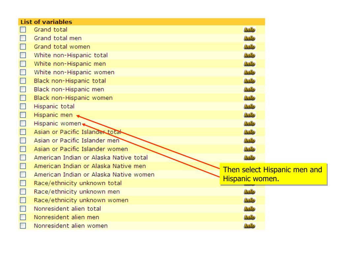The image size is (338, 253).
Task: Open Info for Black non-Hispanic total
Action: pyautogui.click(x=250, y=81)
